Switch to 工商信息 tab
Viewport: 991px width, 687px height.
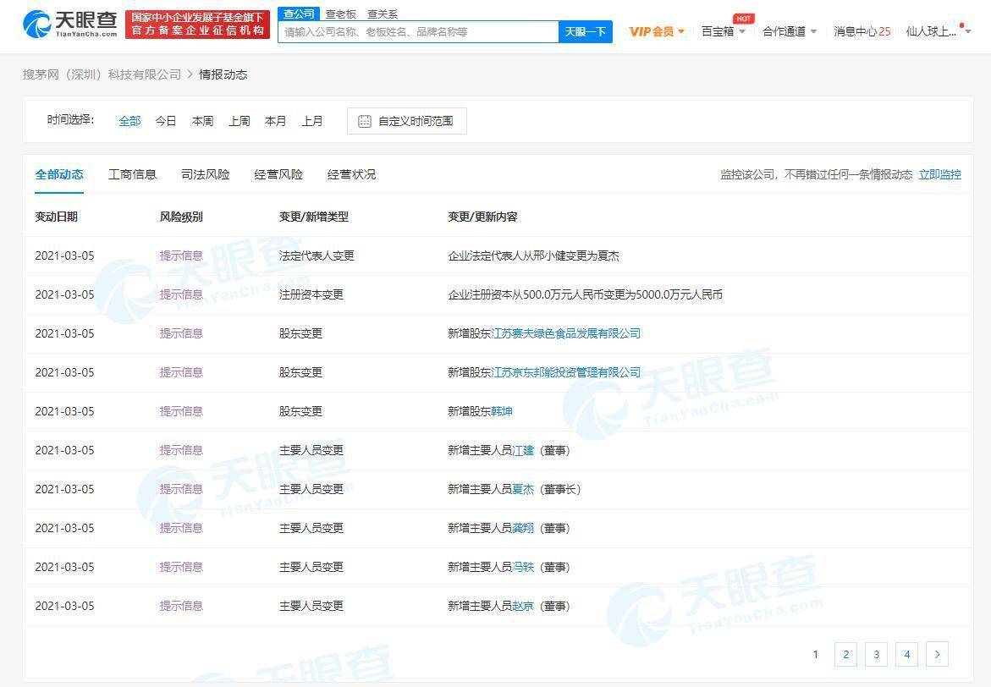pyautogui.click(x=132, y=174)
